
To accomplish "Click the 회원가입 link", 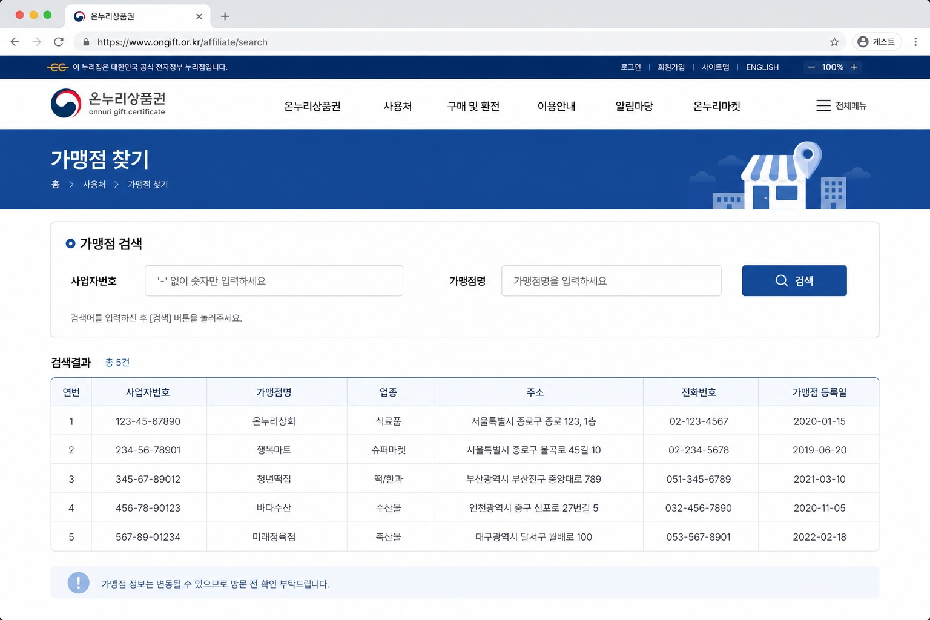I will (671, 67).
